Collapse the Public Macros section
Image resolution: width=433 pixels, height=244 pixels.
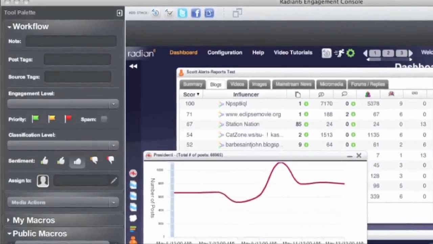coord(9,234)
